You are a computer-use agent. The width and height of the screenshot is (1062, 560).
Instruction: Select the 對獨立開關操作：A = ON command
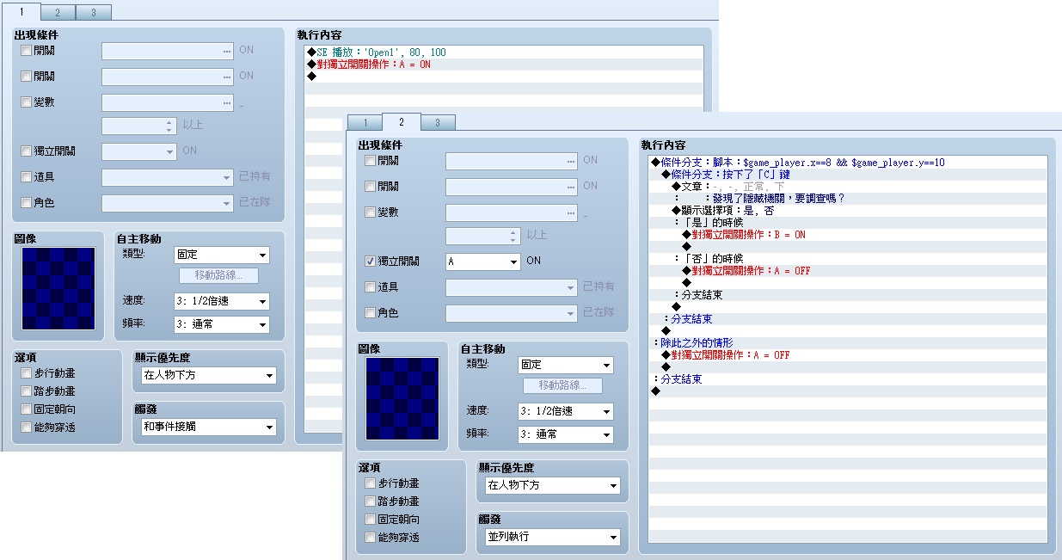pyautogui.click(x=503, y=65)
